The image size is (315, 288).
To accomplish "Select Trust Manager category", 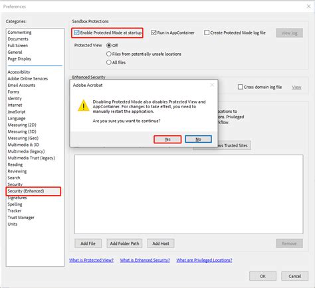I will [x=21, y=218].
